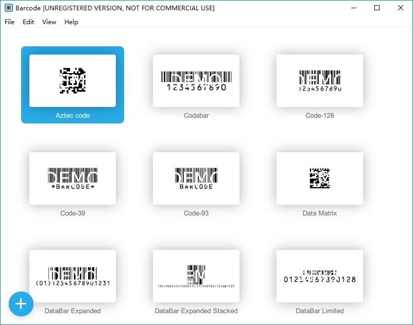Select the DataBar Limited barcode thumbnail

pyautogui.click(x=320, y=276)
